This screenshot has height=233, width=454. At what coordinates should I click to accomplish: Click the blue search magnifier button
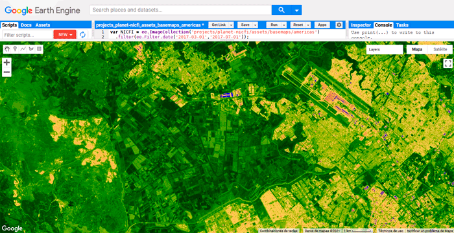click(281, 10)
